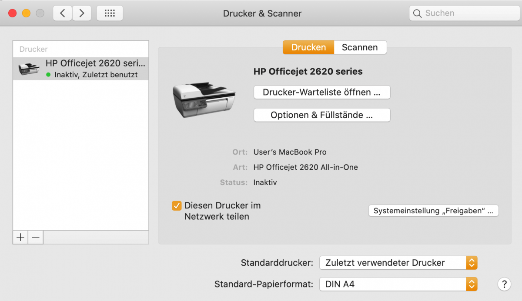Click HP Officejet 2620 All-in-One text
Image resolution: width=522 pixels, height=301 pixels.
point(306,167)
